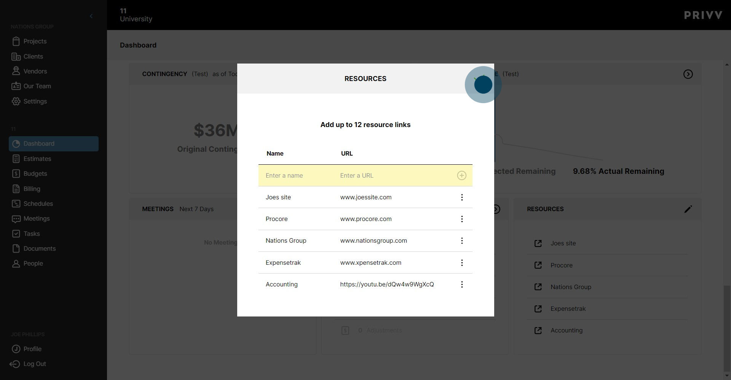The width and height of the screenshot is (731, 380).
Task: Open Clients in the sidebar
Action: pos(33,56)
